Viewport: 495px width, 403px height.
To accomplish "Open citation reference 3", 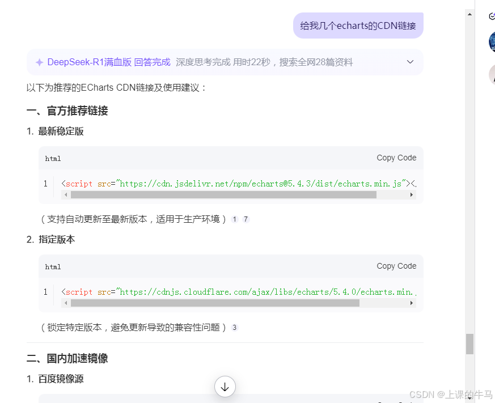I will coord(234,327).
